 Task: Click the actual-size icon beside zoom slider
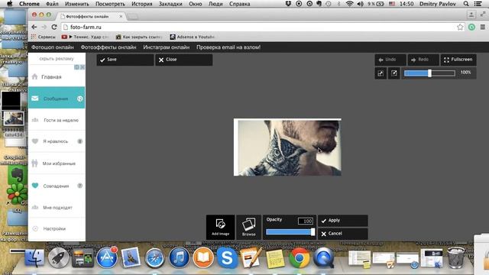[x=394, y=73]
